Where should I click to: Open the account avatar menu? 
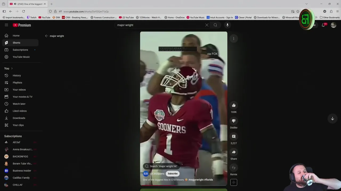tap(334, 25)
